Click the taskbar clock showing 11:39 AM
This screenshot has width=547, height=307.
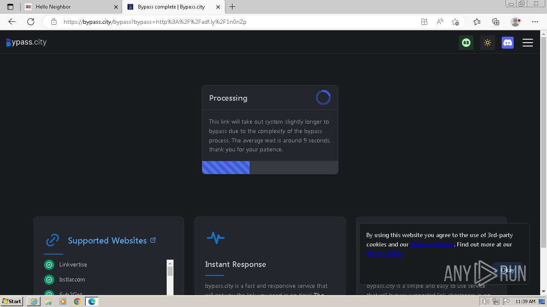coord(525,301)
